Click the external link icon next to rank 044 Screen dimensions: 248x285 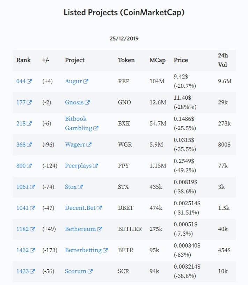click(x=29, y=81)
